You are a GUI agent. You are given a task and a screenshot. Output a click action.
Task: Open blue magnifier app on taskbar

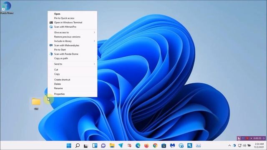190,145
